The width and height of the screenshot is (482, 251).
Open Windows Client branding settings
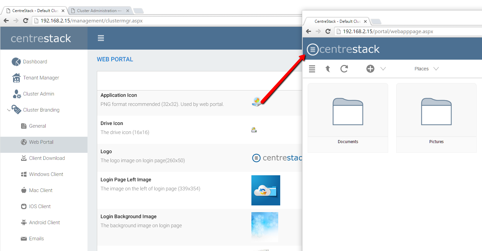coord(46,174)
